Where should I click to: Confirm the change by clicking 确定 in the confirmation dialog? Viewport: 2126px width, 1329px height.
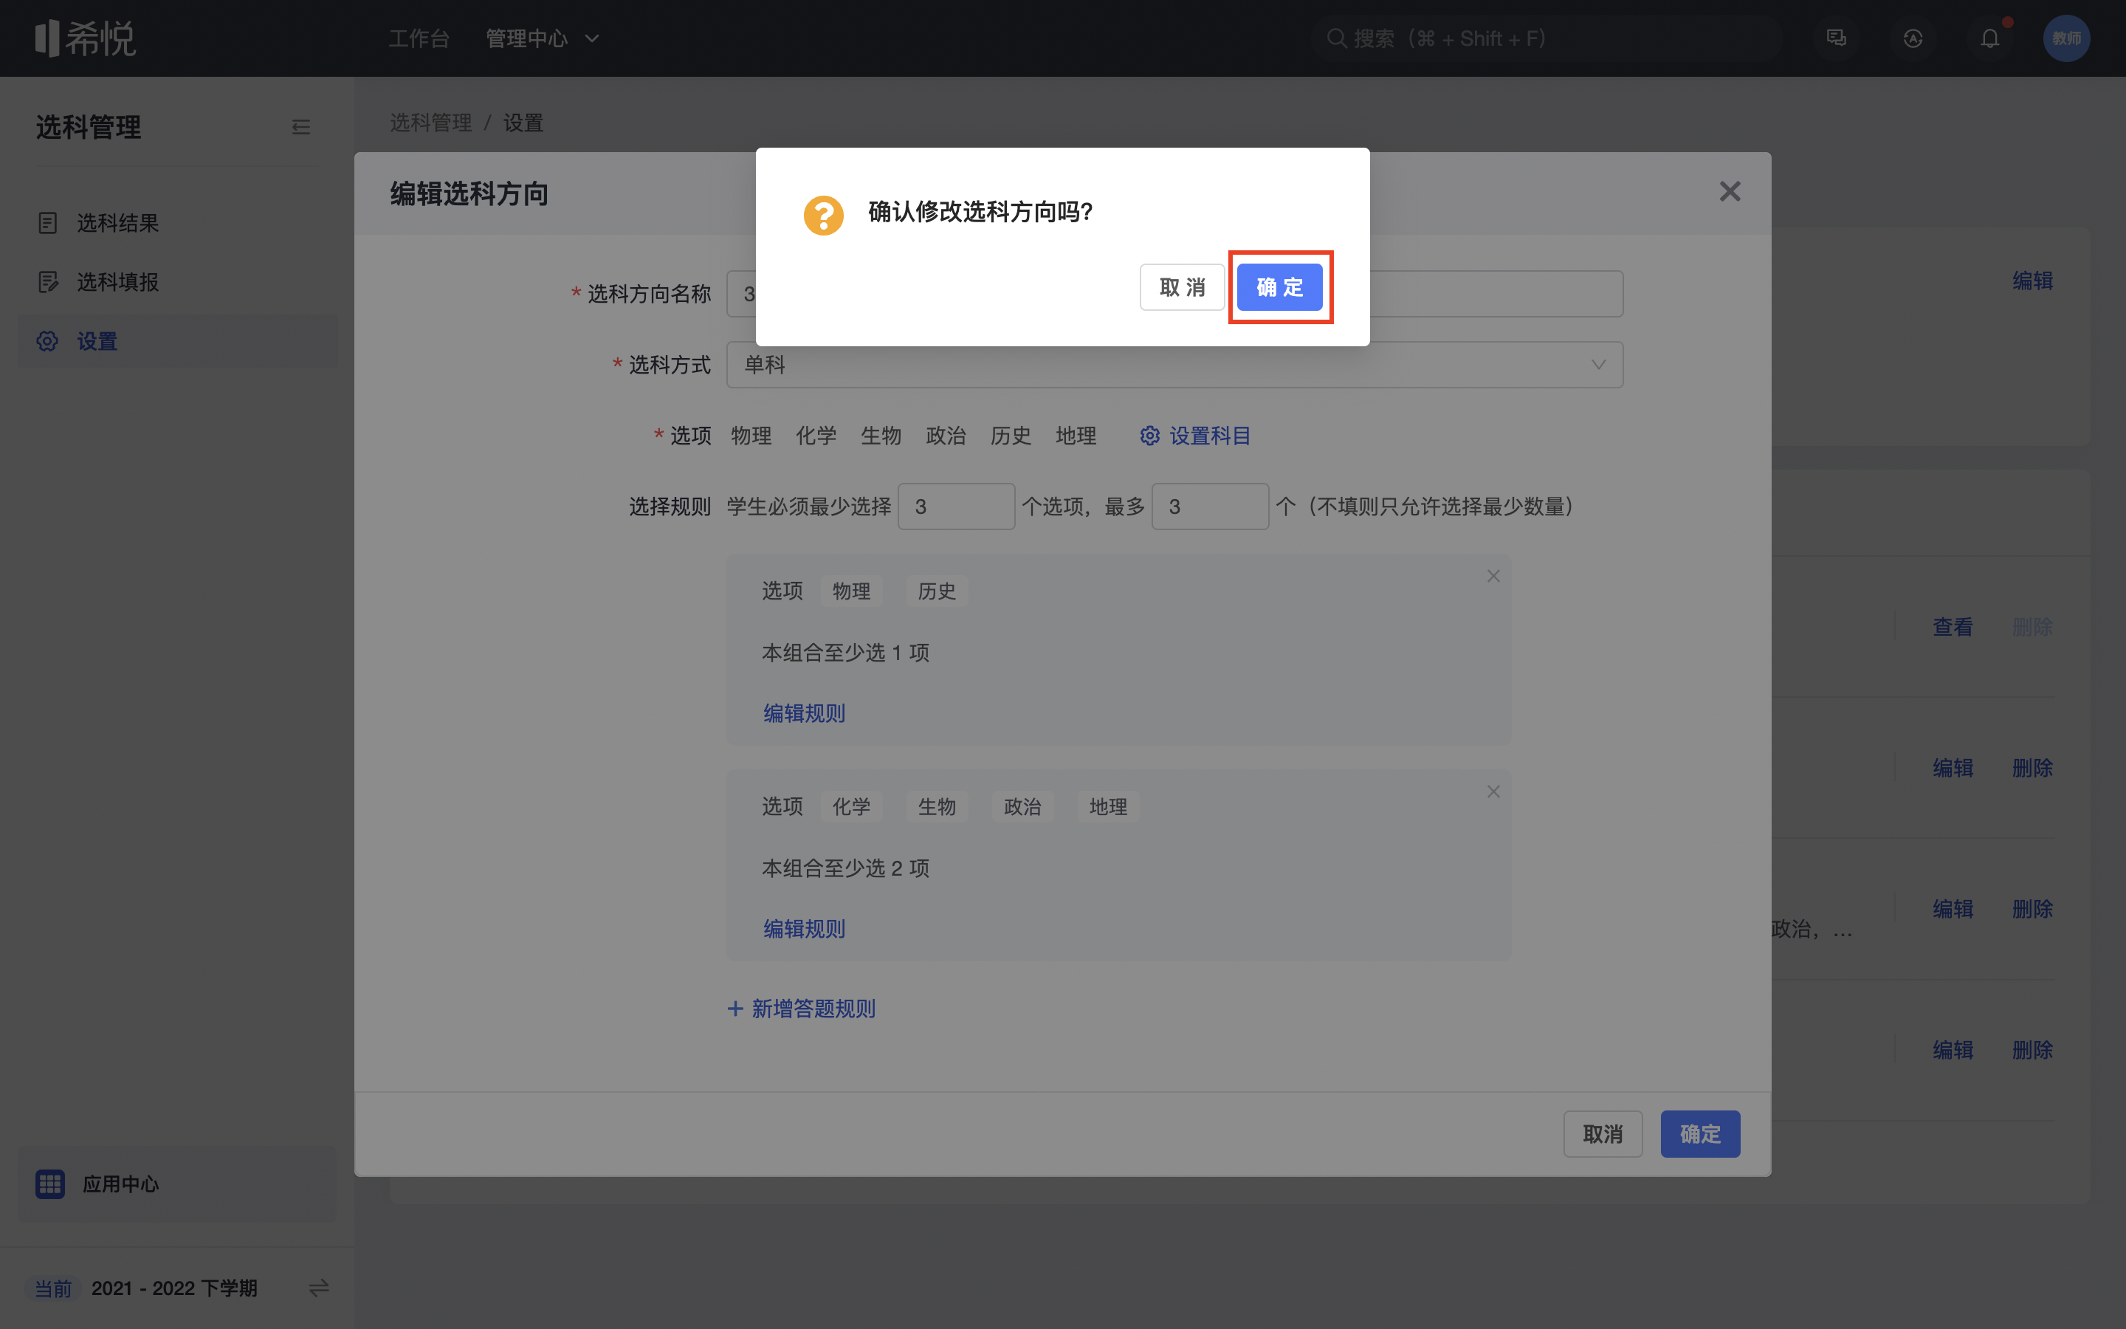pyautogui.click(x=1279, y=287)
